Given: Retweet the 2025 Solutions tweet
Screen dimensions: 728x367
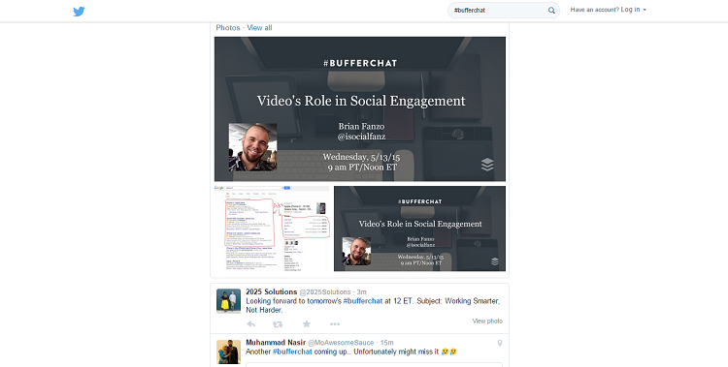Looking at the screenshot, I should pos(278,323).
